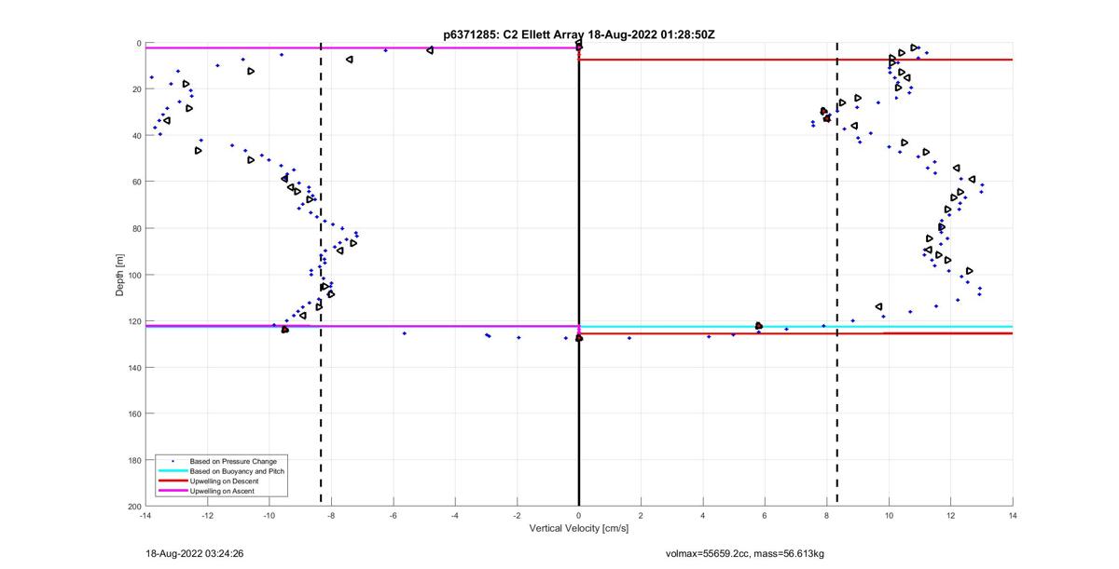
Task: Click the "0" tick label on the depth axis
Action: (x=139, y=44)
